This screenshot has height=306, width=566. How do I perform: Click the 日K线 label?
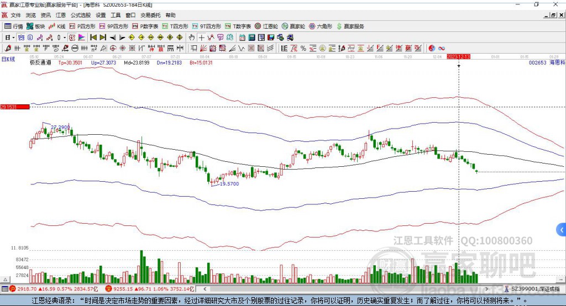pos(8,60)
